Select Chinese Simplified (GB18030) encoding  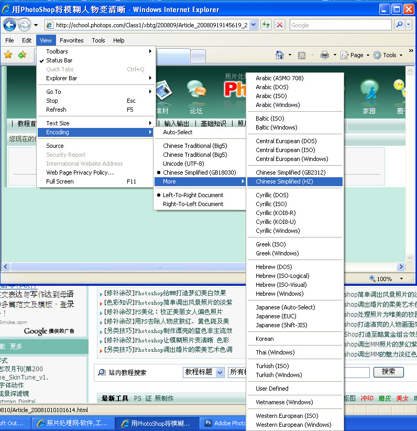(x=200, y=173)
